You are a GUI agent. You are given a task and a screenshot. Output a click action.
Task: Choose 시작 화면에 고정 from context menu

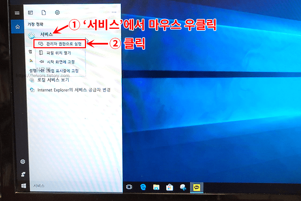point(61,62)
